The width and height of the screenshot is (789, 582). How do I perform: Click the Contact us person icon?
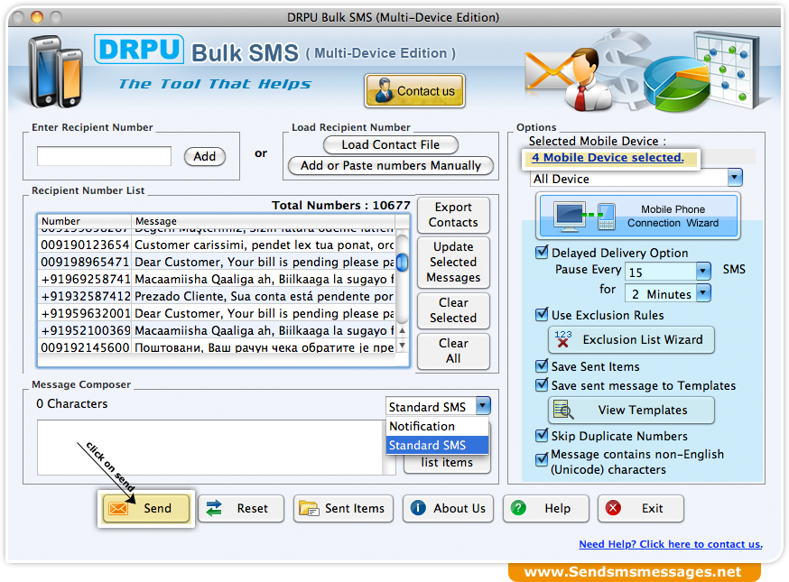point(384,90)
